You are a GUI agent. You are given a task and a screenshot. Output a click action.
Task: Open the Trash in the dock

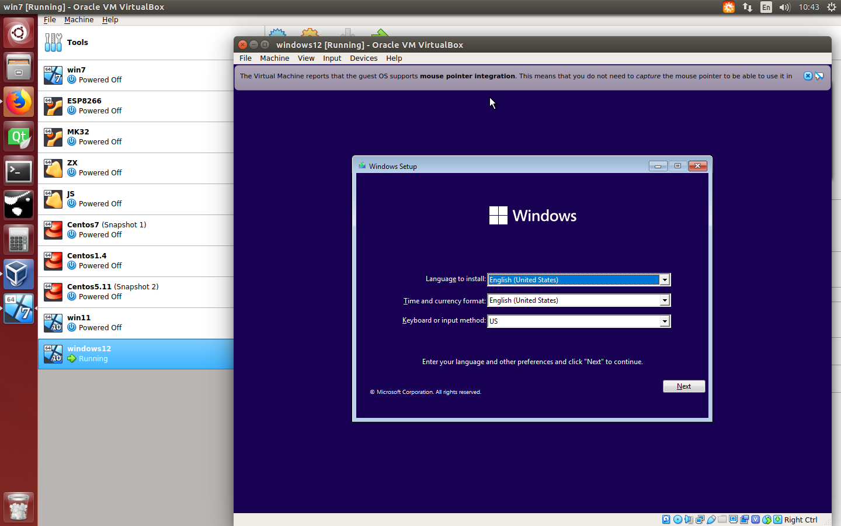[x=19, y=507]
